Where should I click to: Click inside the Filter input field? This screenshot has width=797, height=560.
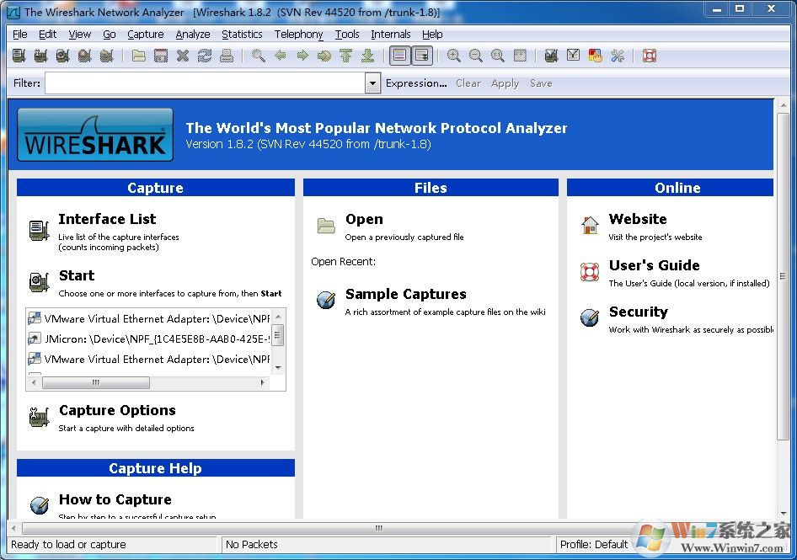point(202,83)
